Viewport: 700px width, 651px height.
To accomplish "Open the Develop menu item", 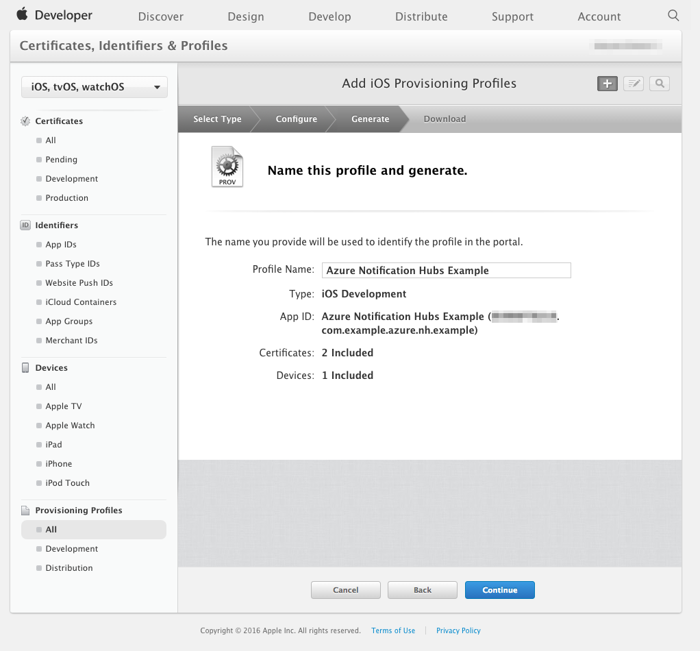I will coord(329,16).
